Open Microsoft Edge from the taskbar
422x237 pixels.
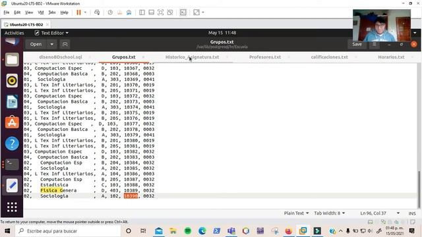pyautogui.click(x=202, y=231)
